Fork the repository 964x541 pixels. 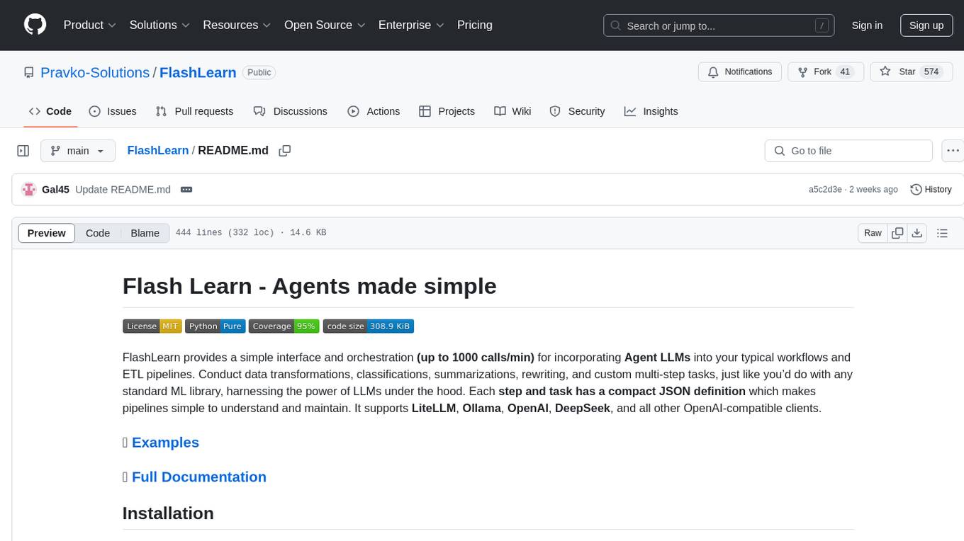click(826, 72)
